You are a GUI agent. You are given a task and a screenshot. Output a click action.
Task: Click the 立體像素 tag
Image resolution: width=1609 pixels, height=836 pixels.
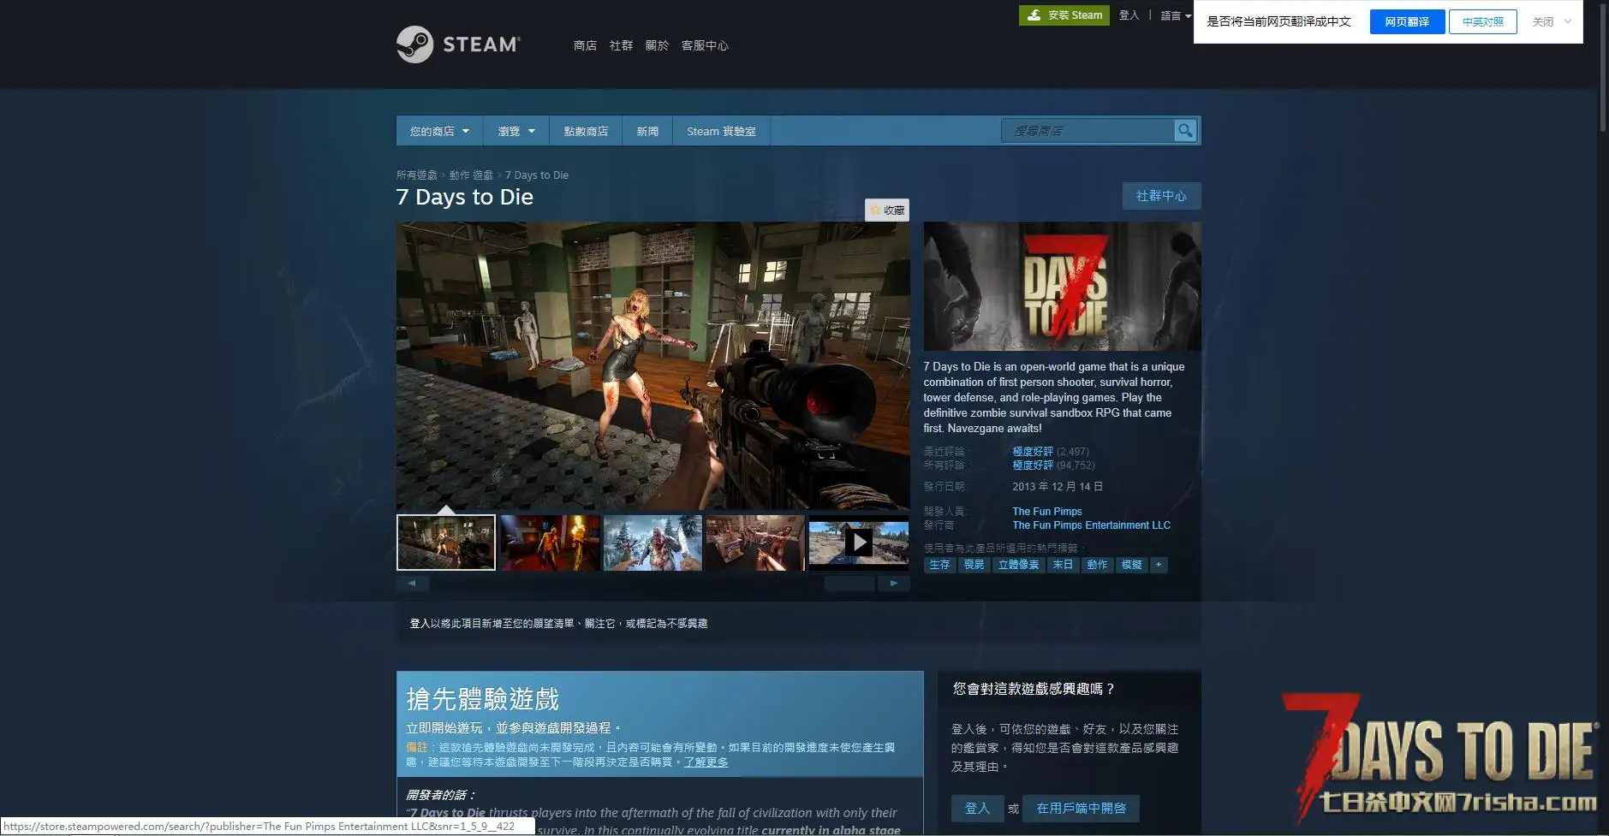[x=1018, y=565]
